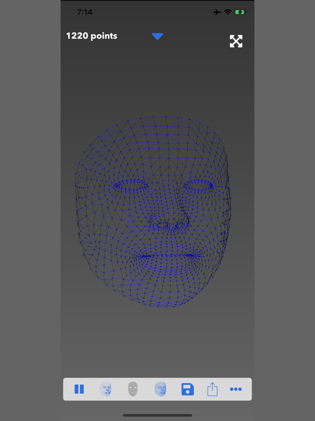Open the share sheet icon
315x421 pixels.
pos(212,389)
